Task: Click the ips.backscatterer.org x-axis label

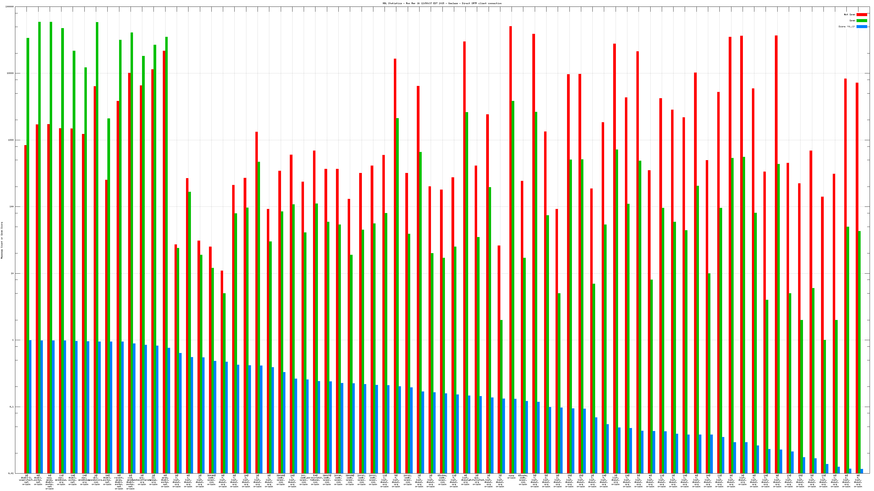Action: click(142, 480)
